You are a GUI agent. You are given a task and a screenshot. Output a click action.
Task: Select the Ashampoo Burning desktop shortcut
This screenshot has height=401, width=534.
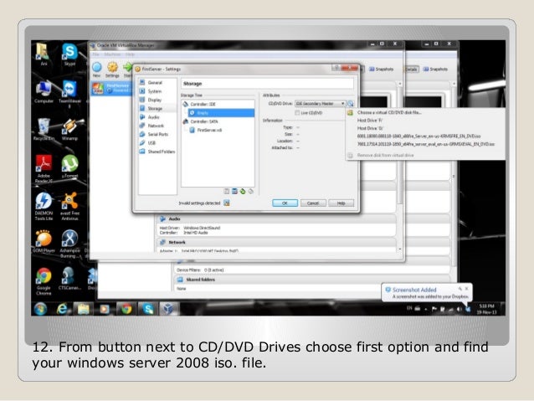69,244
